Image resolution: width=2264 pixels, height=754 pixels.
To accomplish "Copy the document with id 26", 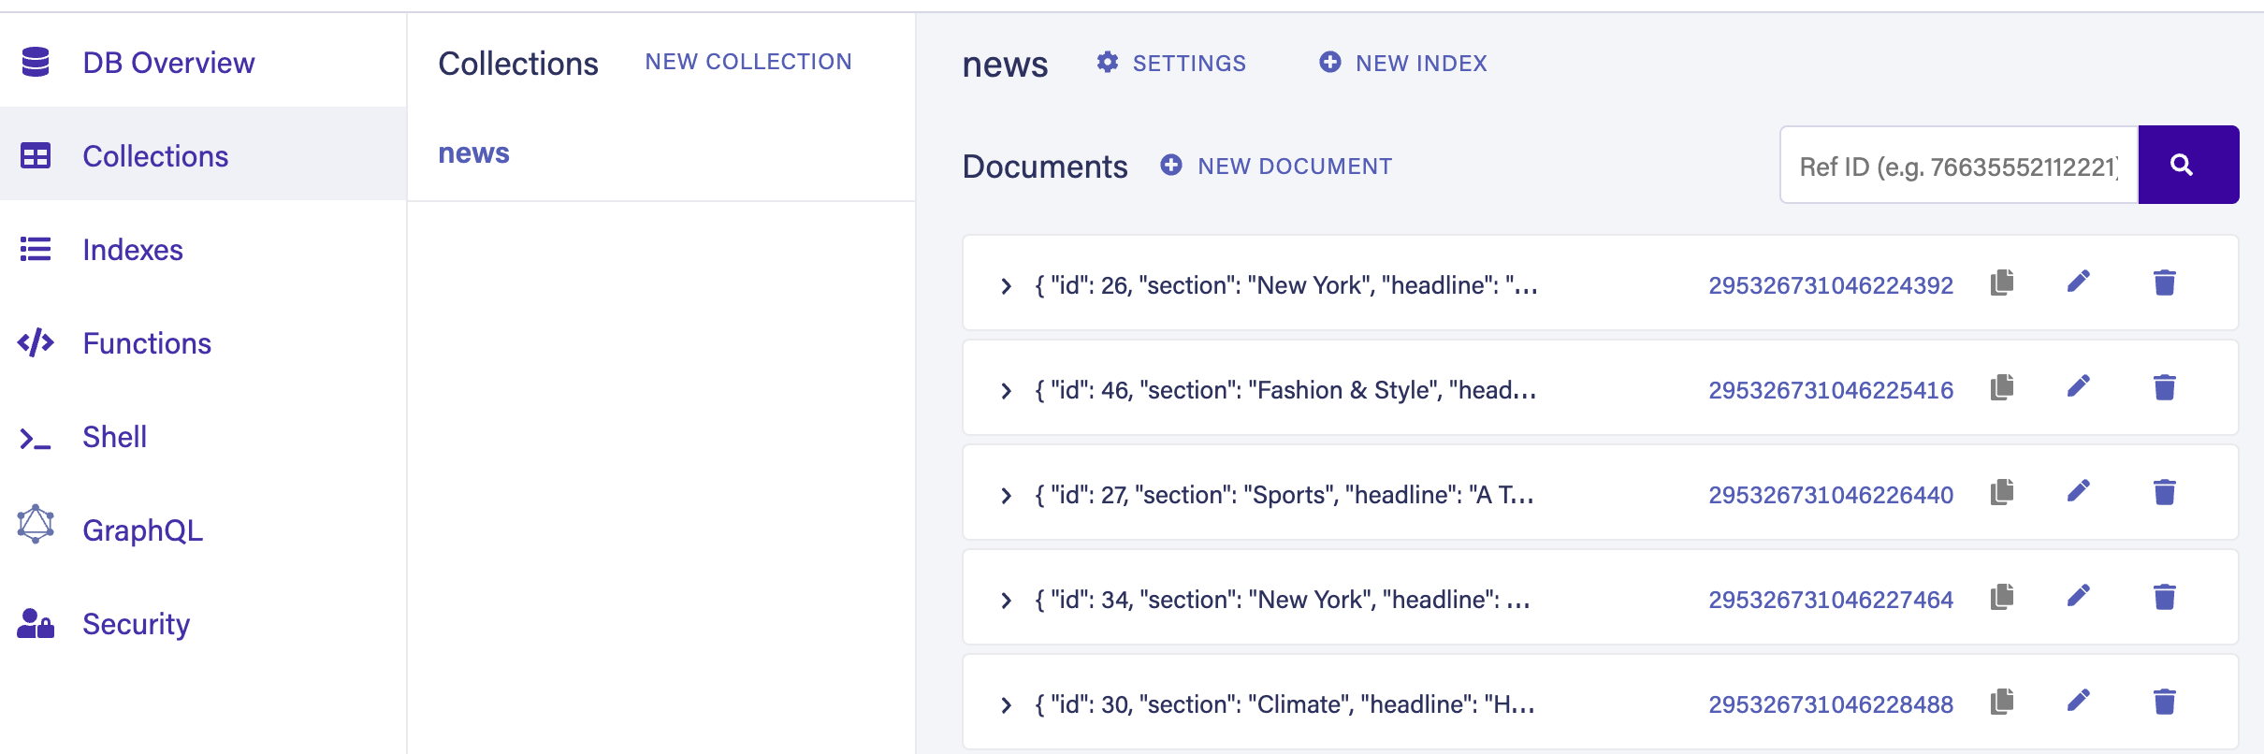I will point(2001,283).
